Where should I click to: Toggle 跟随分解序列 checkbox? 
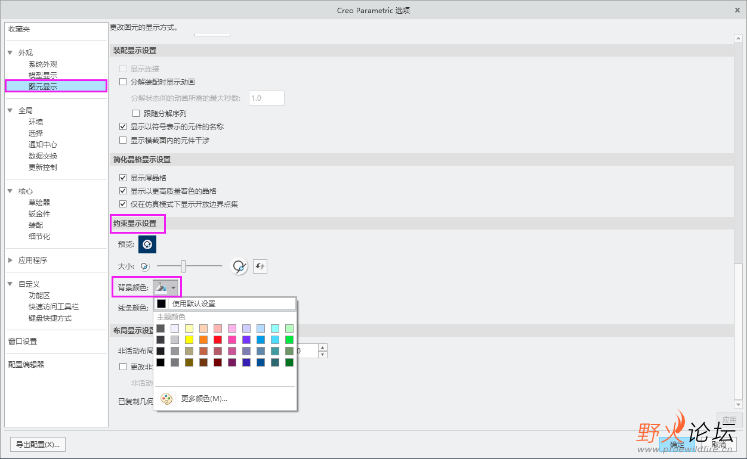coord(136,113)
